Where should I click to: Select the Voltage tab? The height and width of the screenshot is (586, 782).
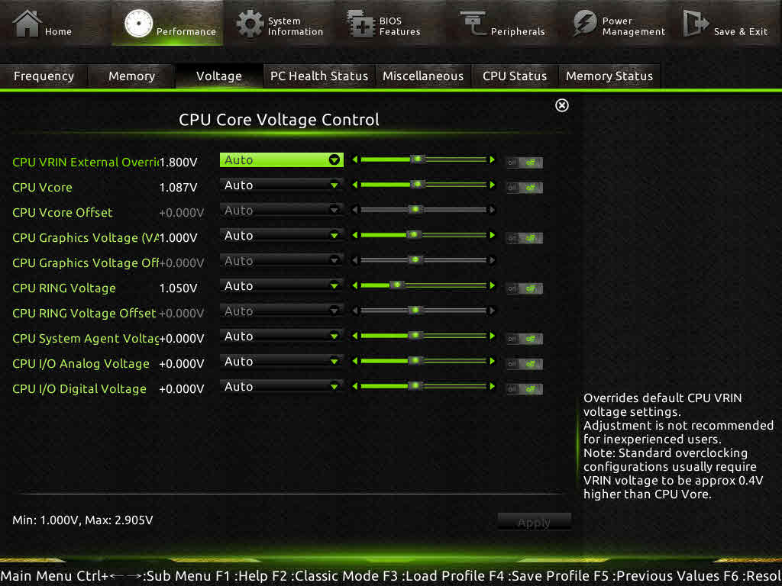(x=219, y=76)
